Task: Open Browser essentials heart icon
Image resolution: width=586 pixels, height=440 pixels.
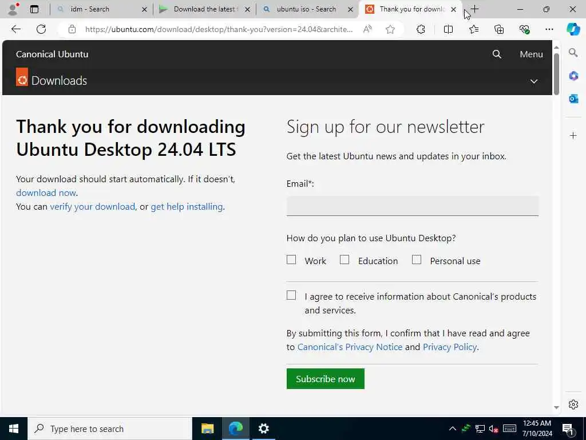Action: tap(524, 29)
